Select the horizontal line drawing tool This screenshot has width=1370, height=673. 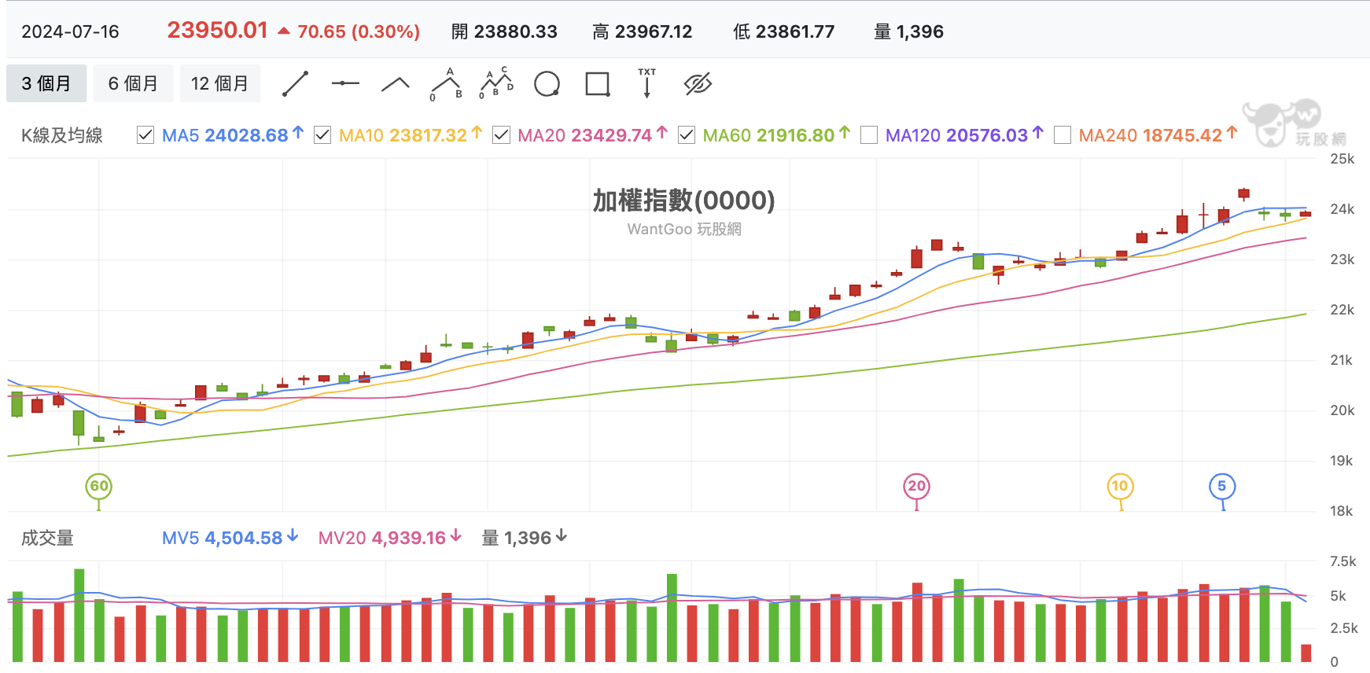coord(345,83)
